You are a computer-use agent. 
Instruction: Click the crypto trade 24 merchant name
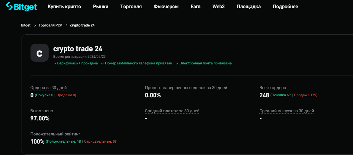tap(78, 49)
